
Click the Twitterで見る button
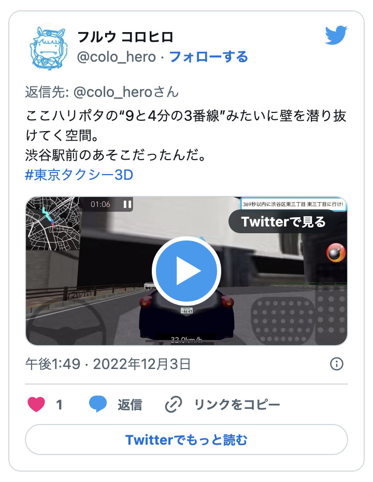283,222
